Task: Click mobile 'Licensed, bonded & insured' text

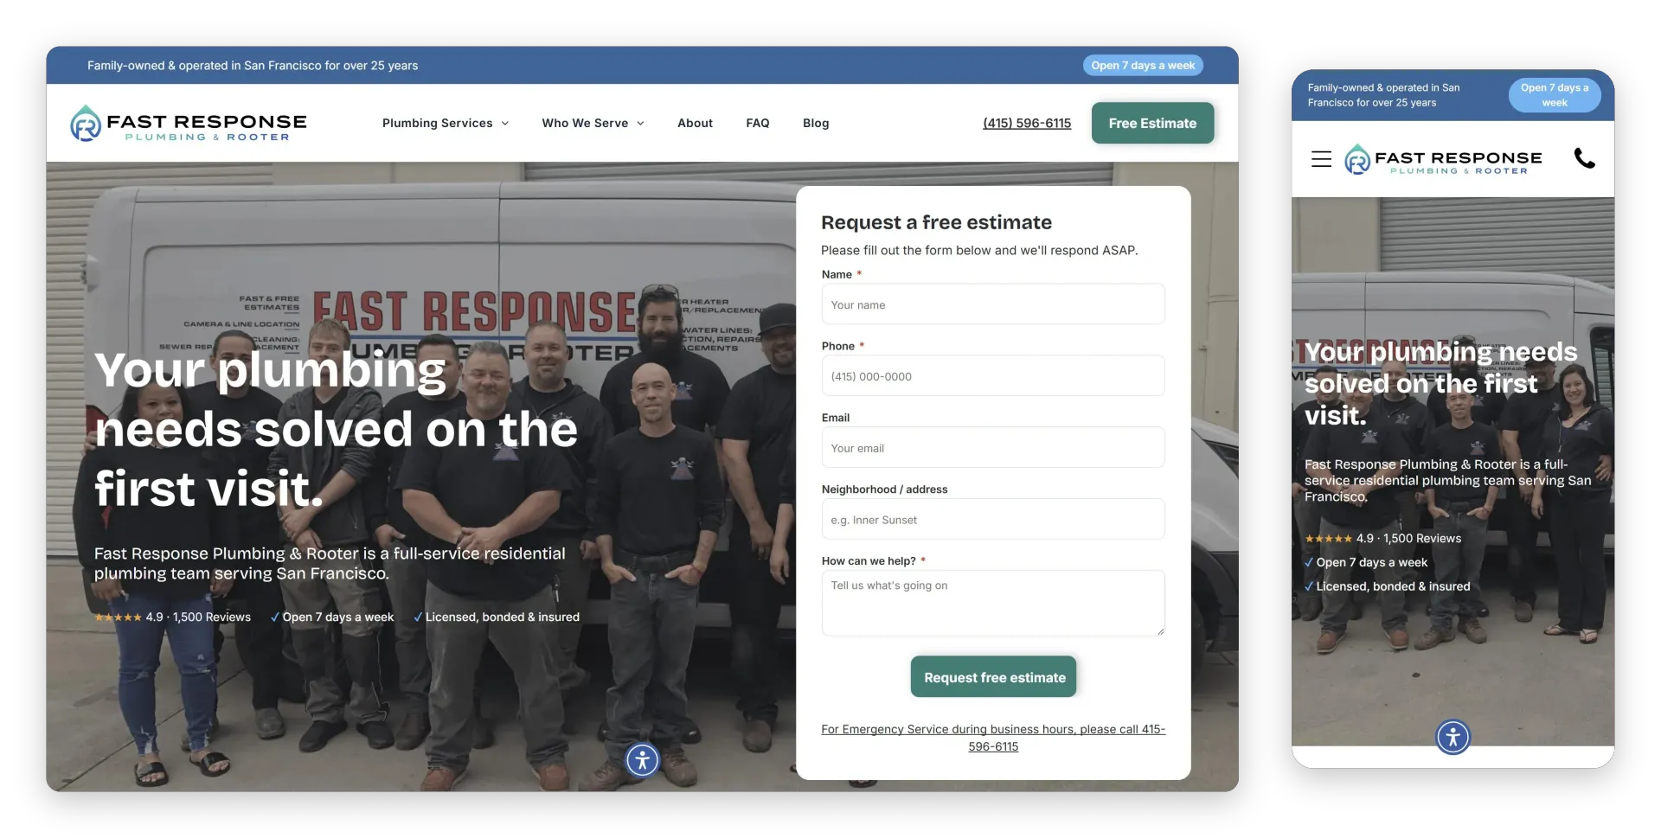Action: coord(1387,586)
